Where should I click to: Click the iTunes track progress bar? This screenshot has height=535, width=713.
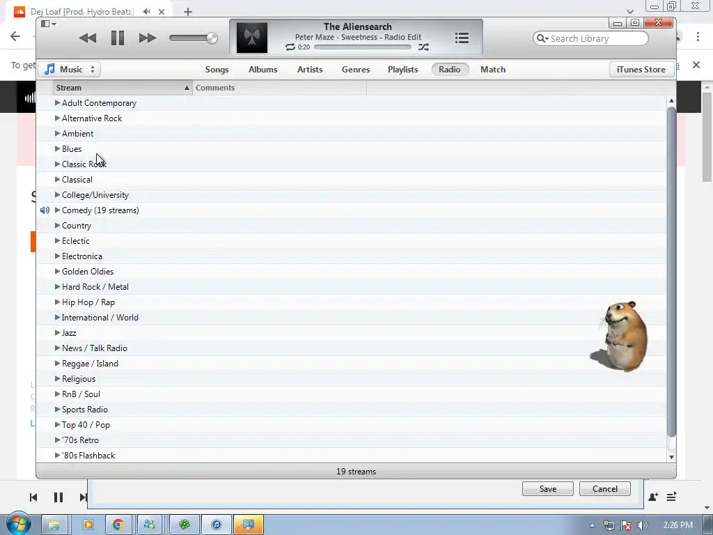(362, 47)
